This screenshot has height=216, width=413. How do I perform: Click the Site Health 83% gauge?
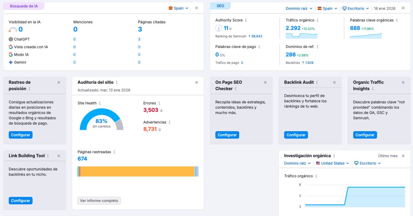click(101, 120)
